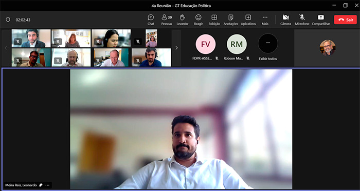Open more options for Meira Reis, Leonardo
This screenshot has height=191, width=360.
tap(47, 185)
